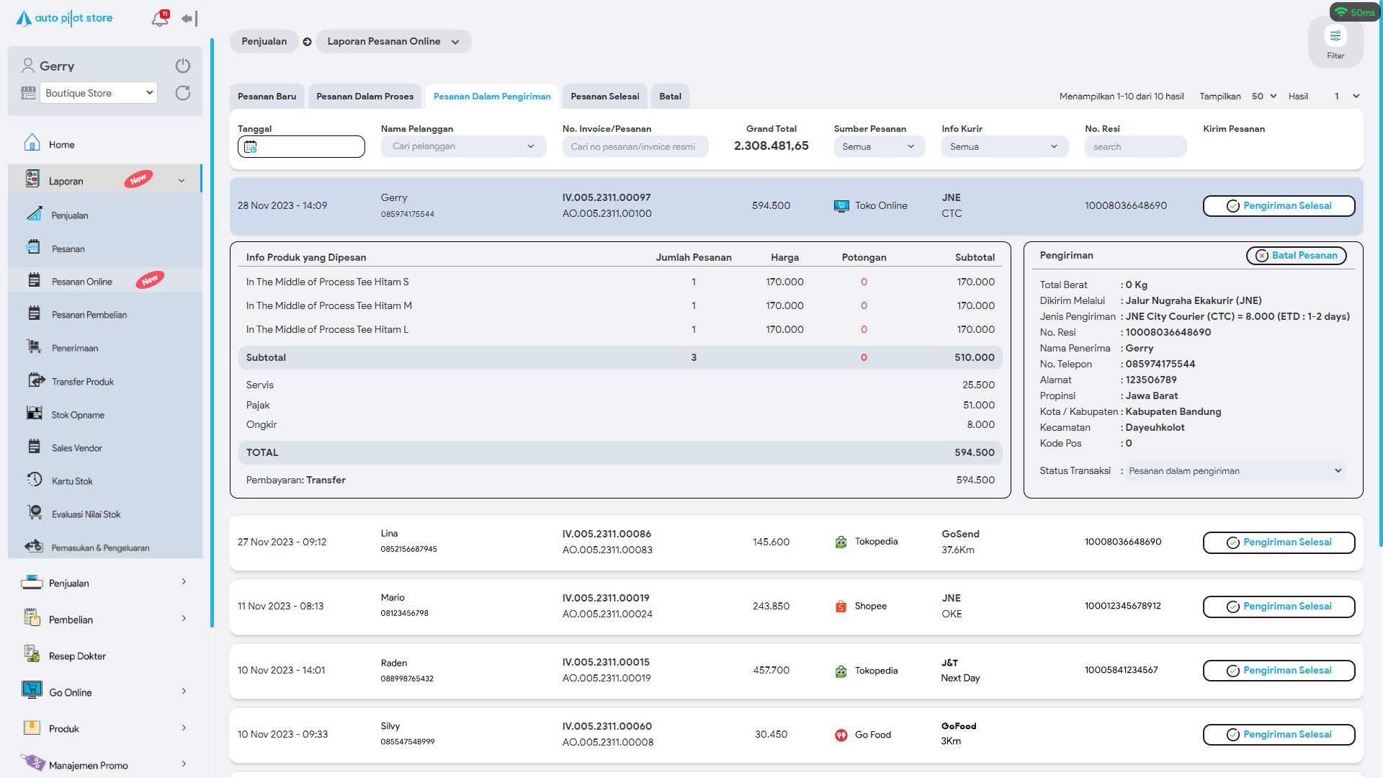
Task: Collapse the Laporan sidebar menu
Action: point(181,181)
